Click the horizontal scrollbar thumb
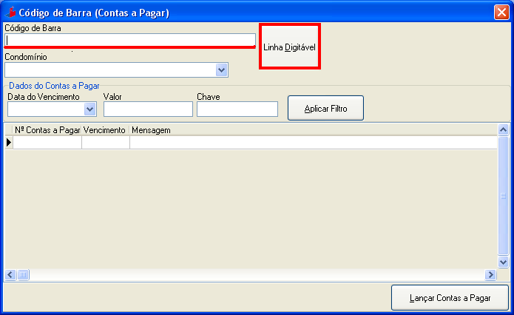The height and width of the screenshot is (315, 514). pos(23,275)
